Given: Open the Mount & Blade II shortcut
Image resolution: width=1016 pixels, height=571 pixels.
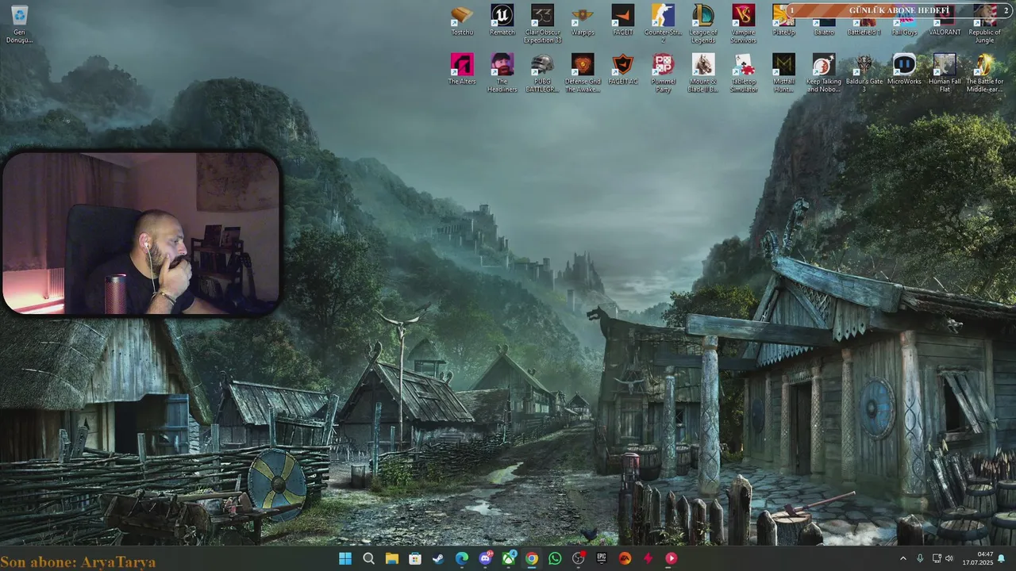Looking at the screenshot, I should tap(703, 73).
